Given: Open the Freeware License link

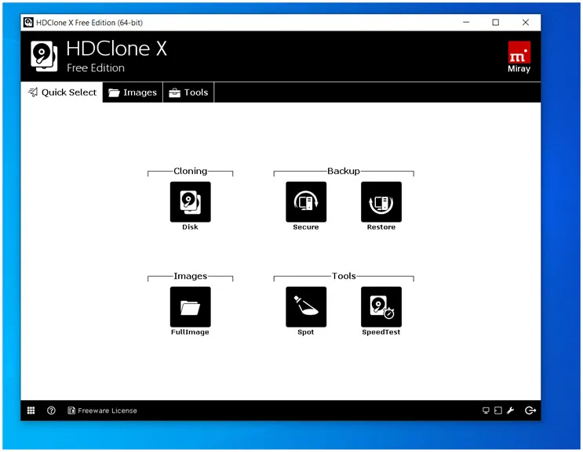Looking at the screenshot, I should tap(102, 410).
